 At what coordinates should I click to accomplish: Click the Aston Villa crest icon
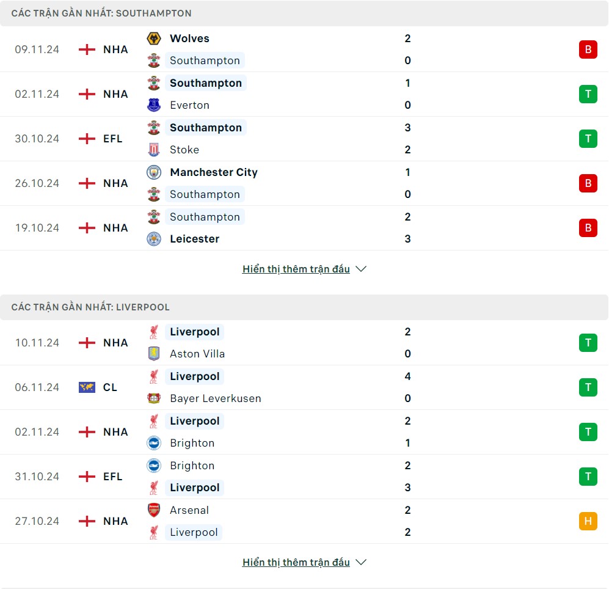(x=154, y=354)
